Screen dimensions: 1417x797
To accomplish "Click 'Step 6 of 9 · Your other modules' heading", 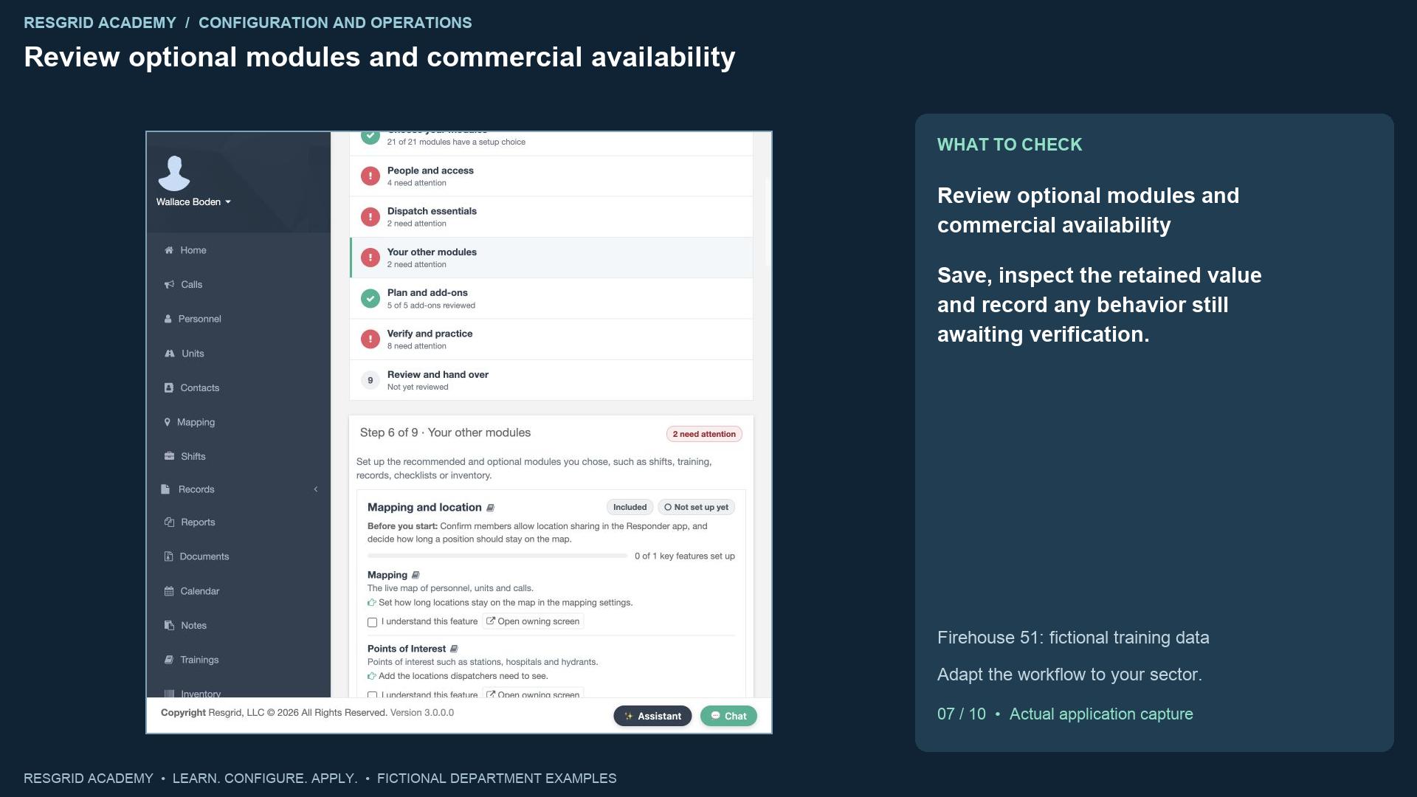I will [445, 432].
